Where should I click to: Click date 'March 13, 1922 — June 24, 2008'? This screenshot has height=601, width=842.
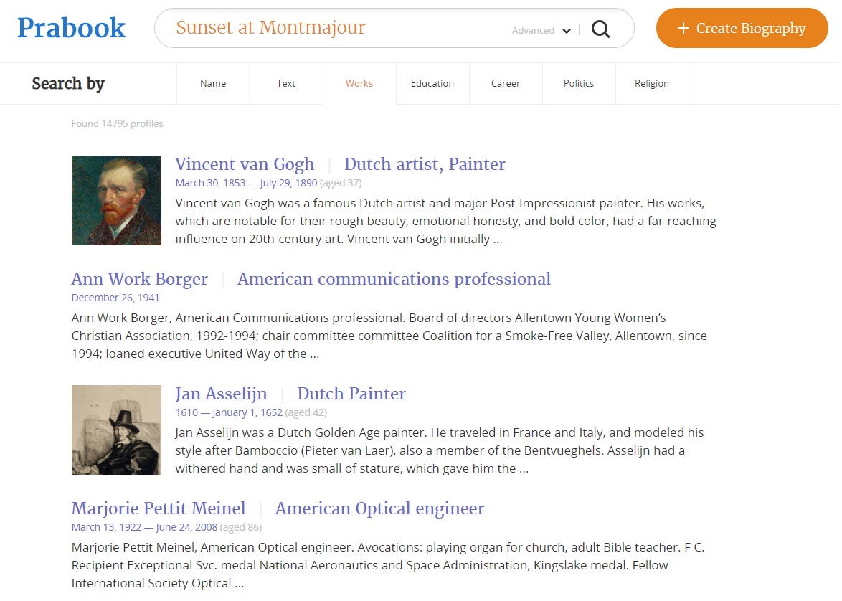pos(144,527)
